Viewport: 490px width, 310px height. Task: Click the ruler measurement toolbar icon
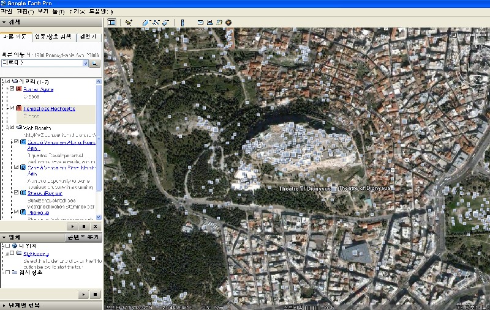pos(183,23)
